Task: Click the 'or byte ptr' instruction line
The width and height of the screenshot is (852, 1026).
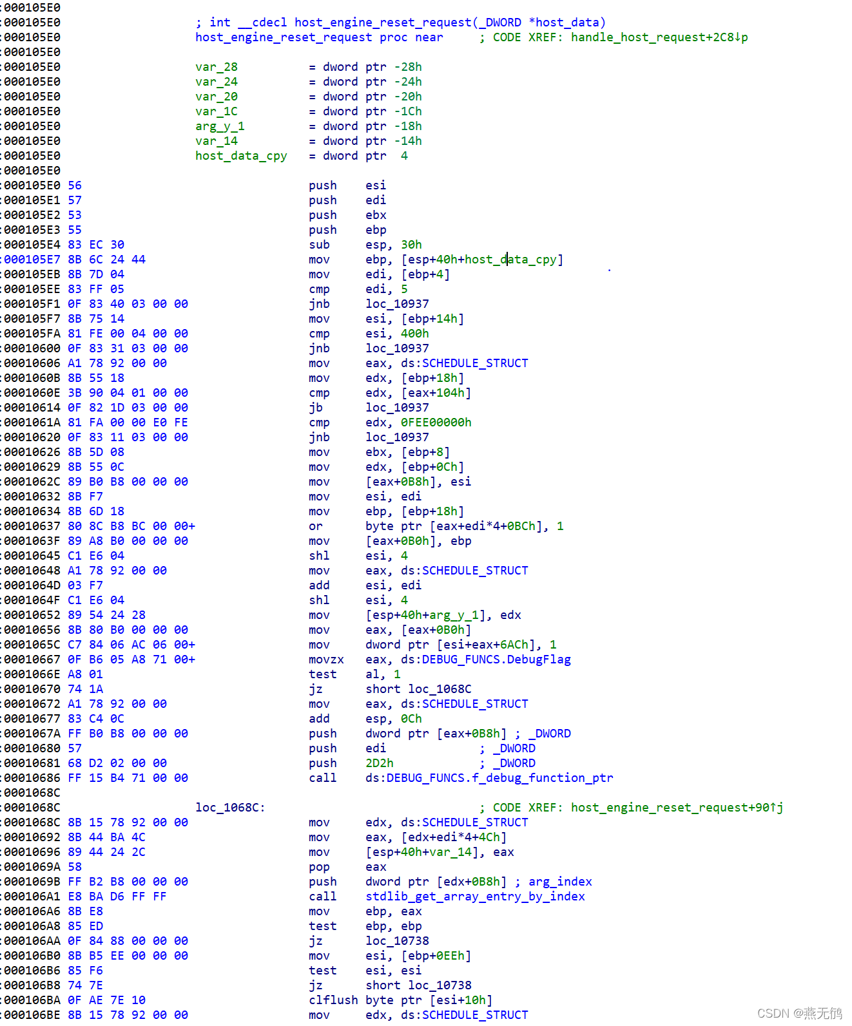Action: (x=436, y=526)
